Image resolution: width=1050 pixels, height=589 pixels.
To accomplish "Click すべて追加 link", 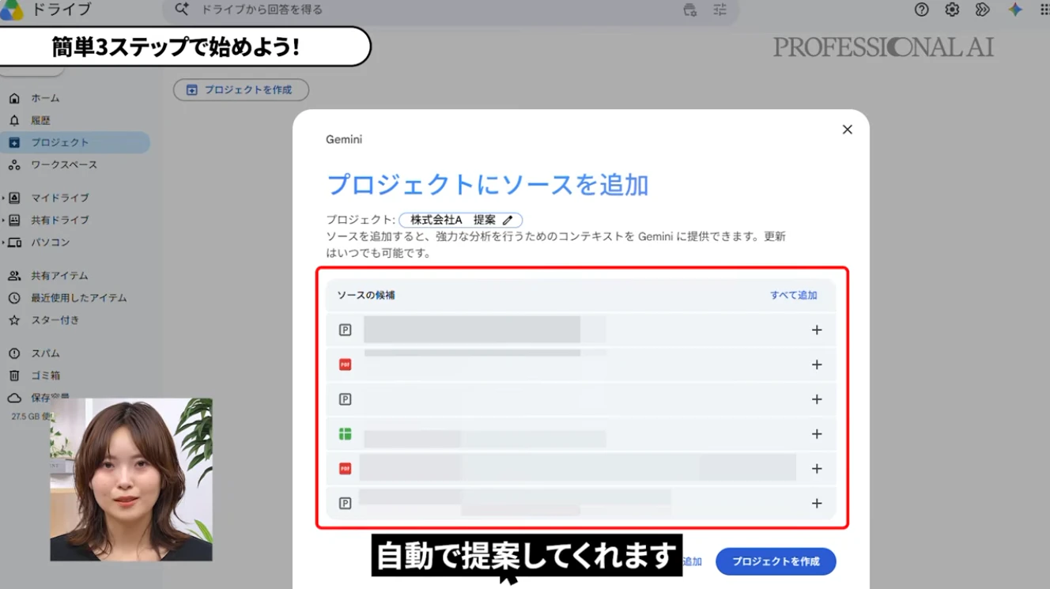I will [794, 295].
